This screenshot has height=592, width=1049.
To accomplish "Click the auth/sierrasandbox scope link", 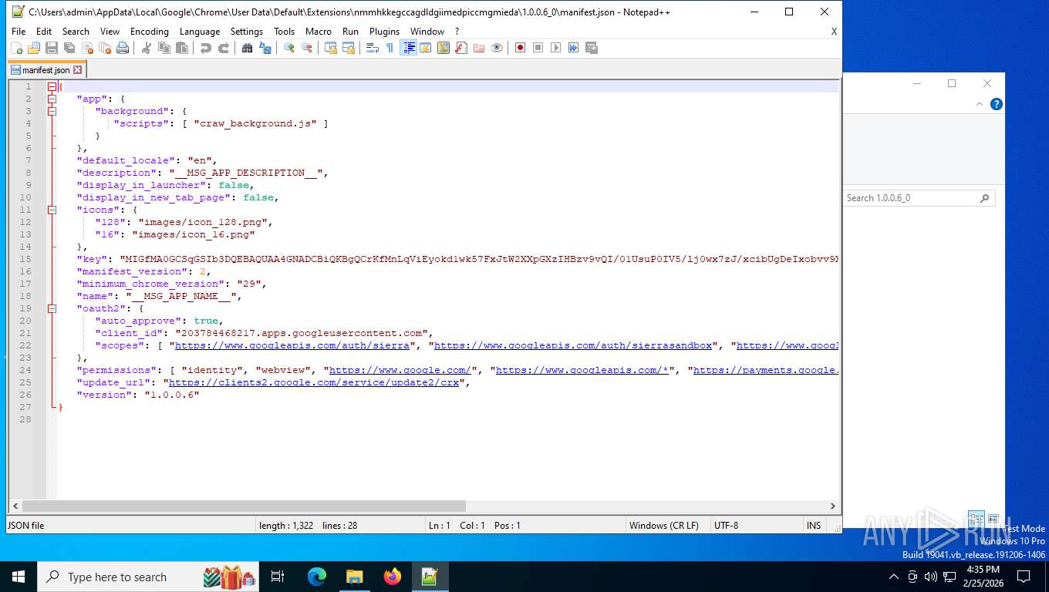I will [x=573, y=345].
